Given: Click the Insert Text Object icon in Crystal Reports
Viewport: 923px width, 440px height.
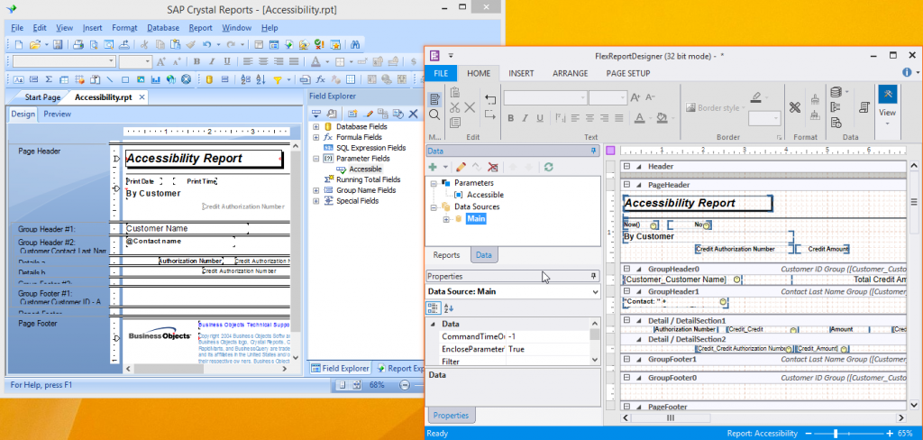Looking at the screenshot, I should pos(19,79).
